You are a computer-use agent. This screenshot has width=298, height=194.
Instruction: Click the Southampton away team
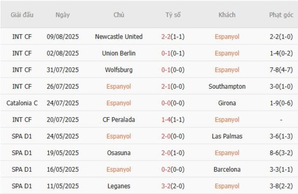227,86
